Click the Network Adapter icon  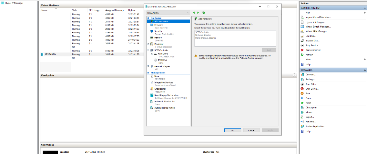(x=152, y=66)
